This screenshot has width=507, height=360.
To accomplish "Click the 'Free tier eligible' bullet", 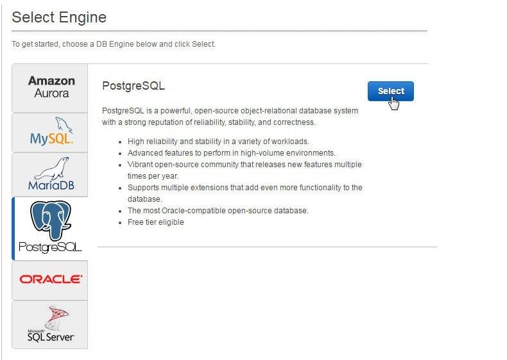I will point(155,222).
